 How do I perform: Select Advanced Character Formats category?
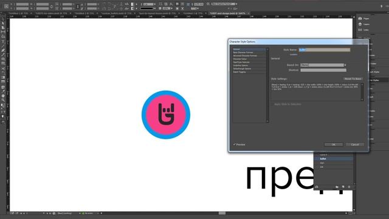(x=249, y=55)
